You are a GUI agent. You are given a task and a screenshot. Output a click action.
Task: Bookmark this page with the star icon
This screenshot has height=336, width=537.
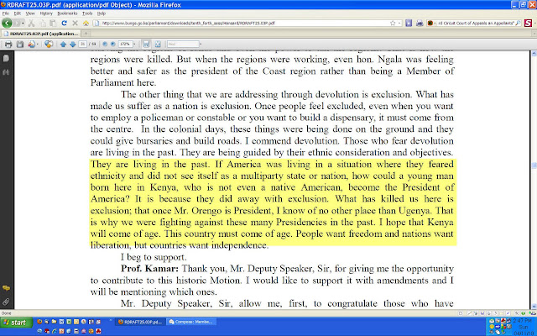pyautogui.click(x=393, y=23)
